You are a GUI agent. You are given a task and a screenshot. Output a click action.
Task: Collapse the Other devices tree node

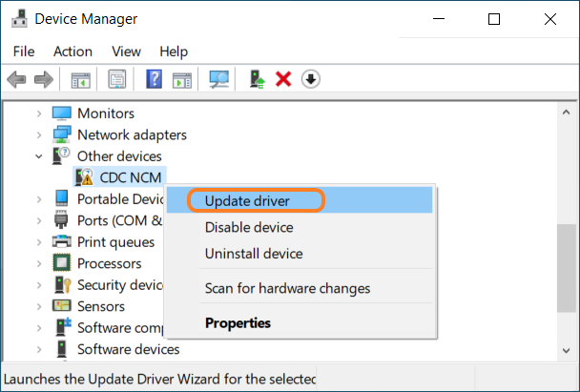(38, 155)
